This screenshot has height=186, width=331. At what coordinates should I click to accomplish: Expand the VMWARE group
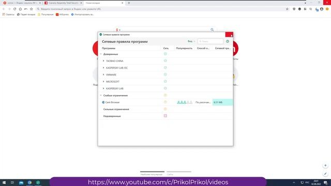(103, 74)
